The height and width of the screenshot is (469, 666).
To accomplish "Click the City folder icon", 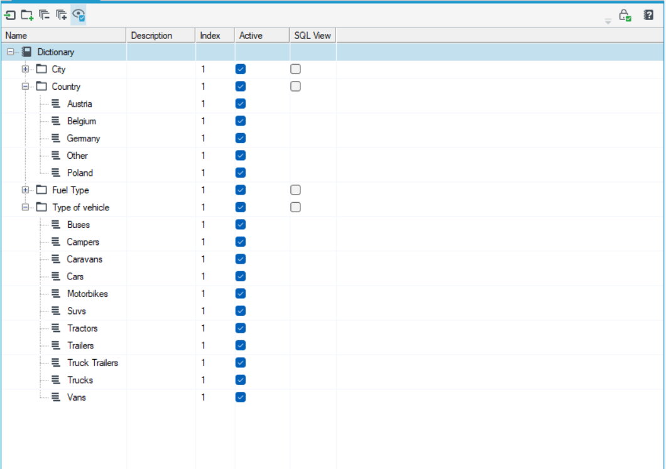I will click(x=41, y=69).
